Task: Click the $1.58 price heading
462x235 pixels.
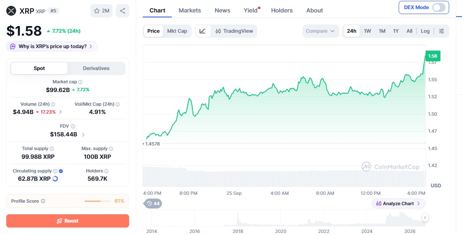Action: pyautogui.click(x=24, y=31)
